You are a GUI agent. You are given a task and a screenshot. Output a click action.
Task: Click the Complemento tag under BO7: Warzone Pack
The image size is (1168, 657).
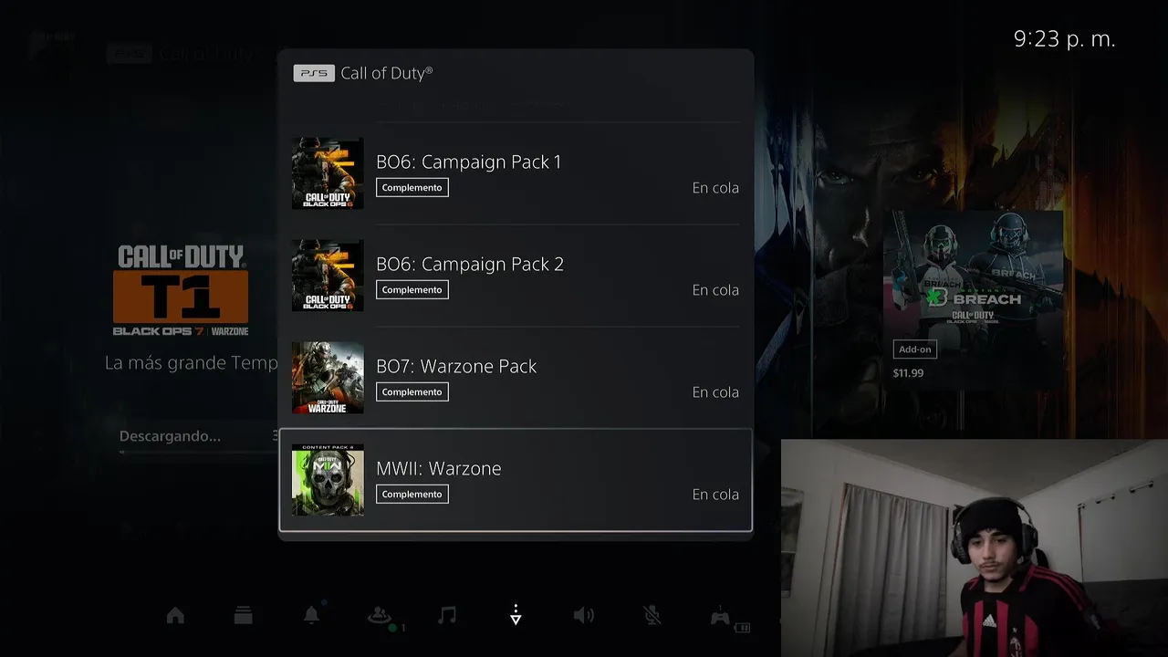(x=412, y=392)
